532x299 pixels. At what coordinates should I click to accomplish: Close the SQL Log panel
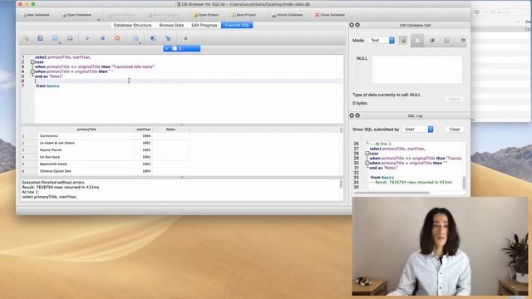[x=352, y=115]
